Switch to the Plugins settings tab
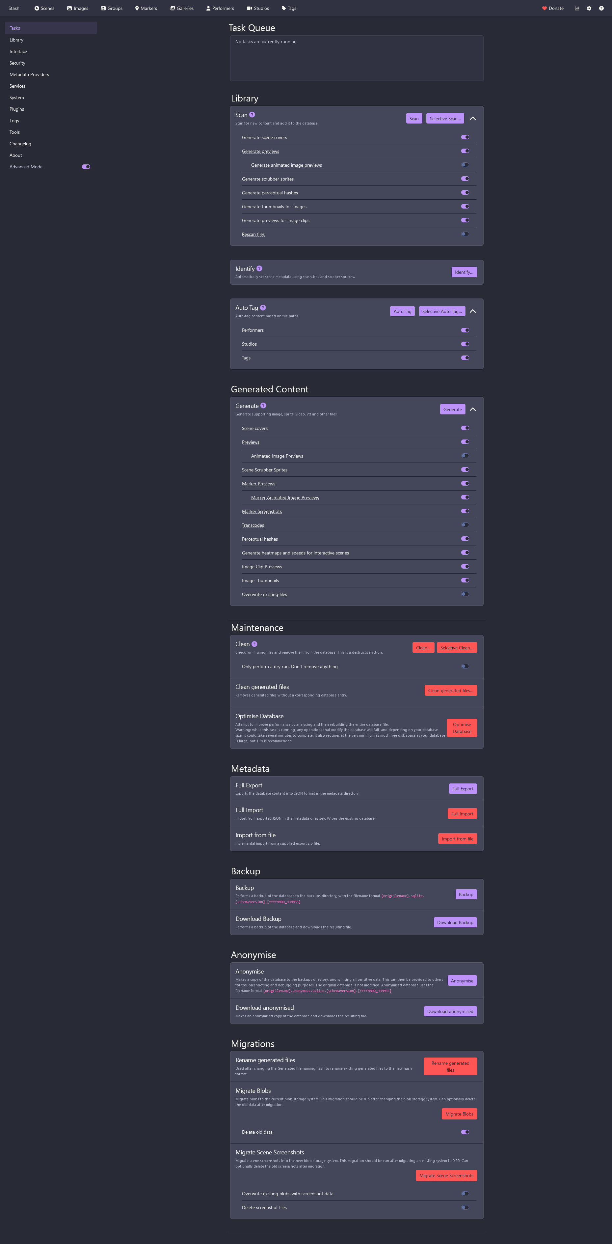Screen dimensions: 612x1244 17,109
